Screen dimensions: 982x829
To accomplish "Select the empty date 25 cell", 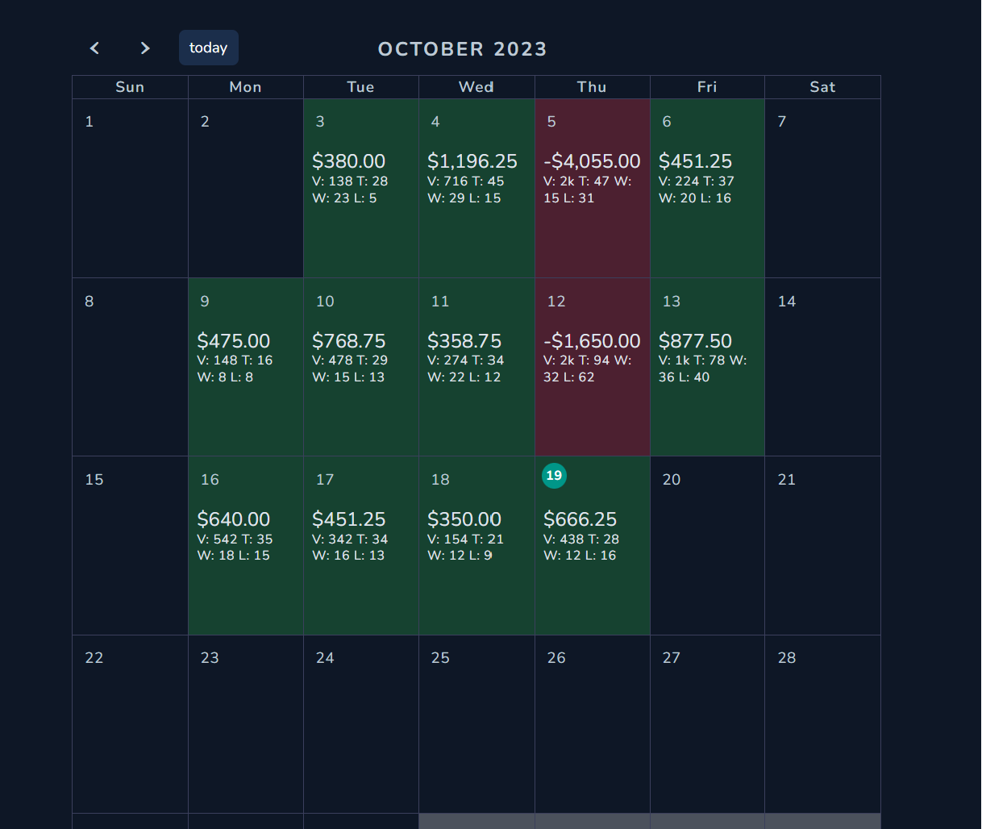I will pyautogui.click(x=476, y=724).
